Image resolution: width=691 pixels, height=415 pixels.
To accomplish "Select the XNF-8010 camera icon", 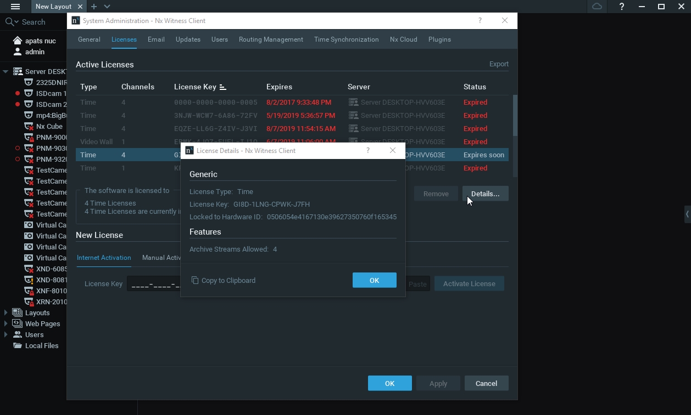I will coord(29,291).
